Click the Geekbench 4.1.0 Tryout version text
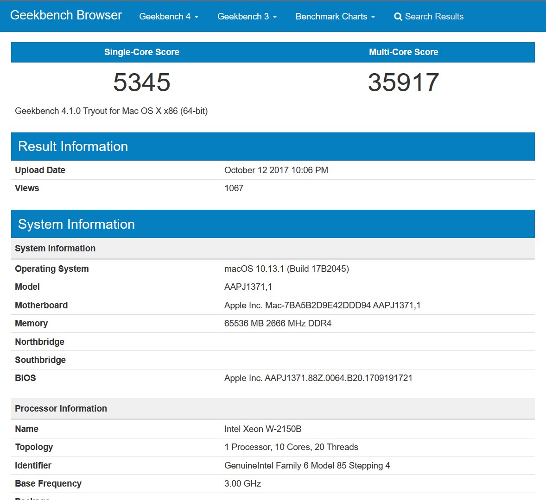546x500 pixels. click(x=111, y=111)
